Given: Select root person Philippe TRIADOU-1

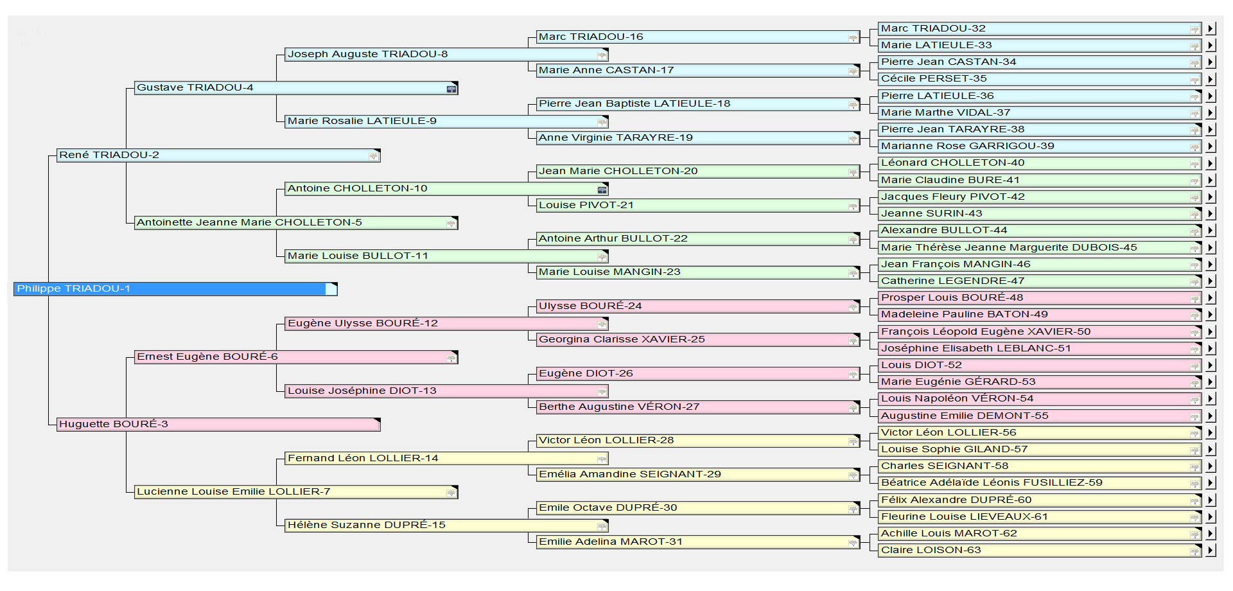Looking at the screenshot, I should pyautogui.click(x=170, y=289).
